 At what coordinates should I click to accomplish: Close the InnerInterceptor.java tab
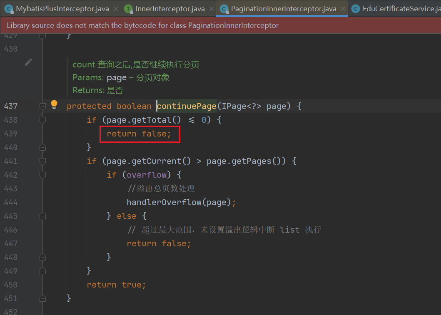point(212,9)
